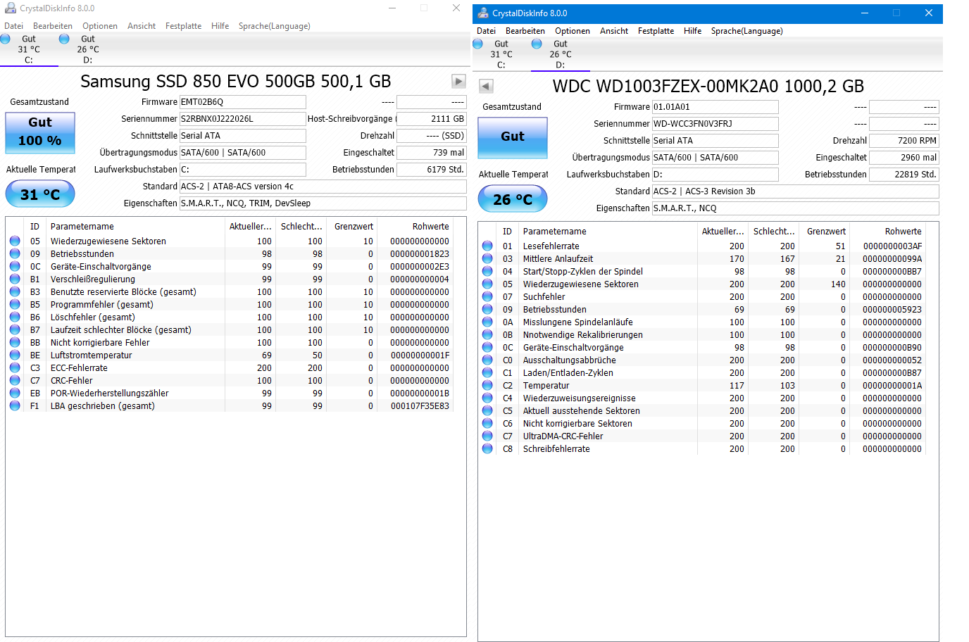The image size is (969, 642).
Task: Click status circle for POR-Wiederherstellungszähler row
Action: (x=15, y=393)
